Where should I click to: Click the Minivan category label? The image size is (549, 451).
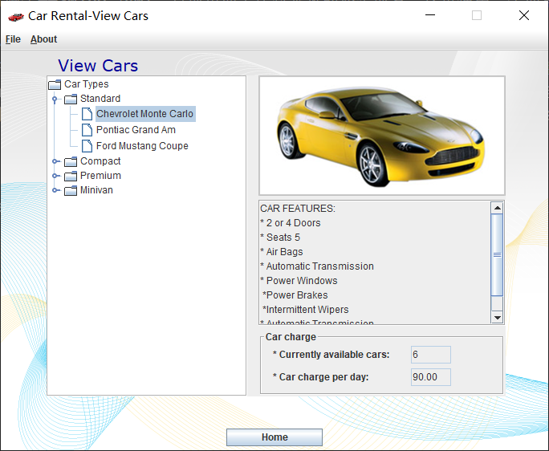pos(96,189)
